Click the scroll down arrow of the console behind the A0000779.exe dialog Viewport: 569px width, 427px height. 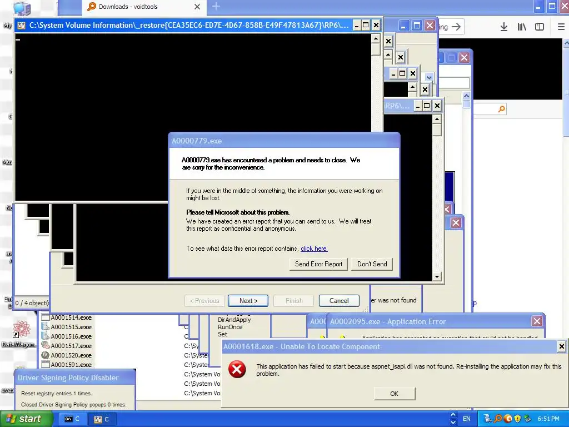click(437, 277)
